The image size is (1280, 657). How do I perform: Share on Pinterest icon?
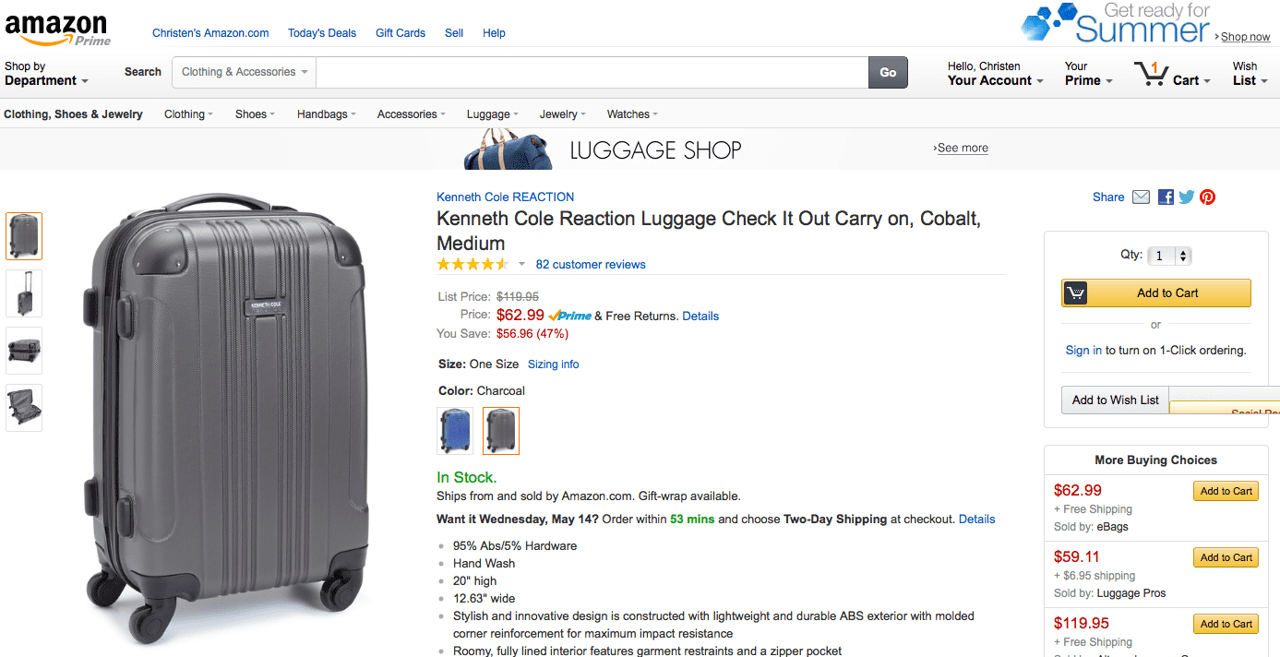(1207, 197)
